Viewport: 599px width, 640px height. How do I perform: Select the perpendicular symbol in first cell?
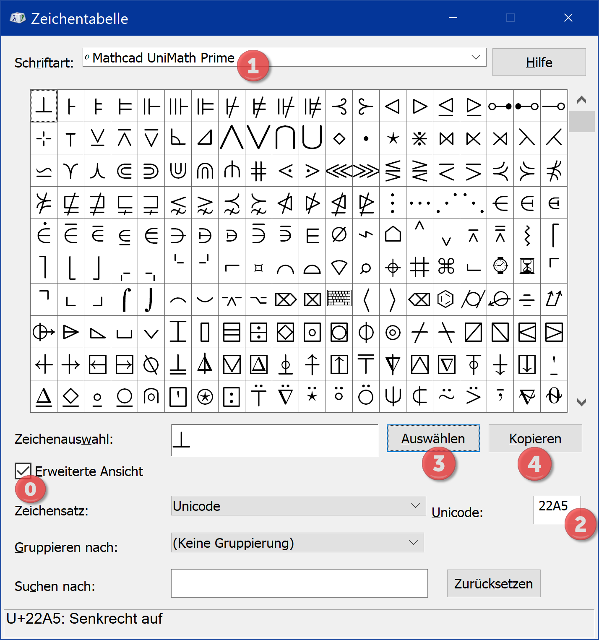click(x=44, y=106)
